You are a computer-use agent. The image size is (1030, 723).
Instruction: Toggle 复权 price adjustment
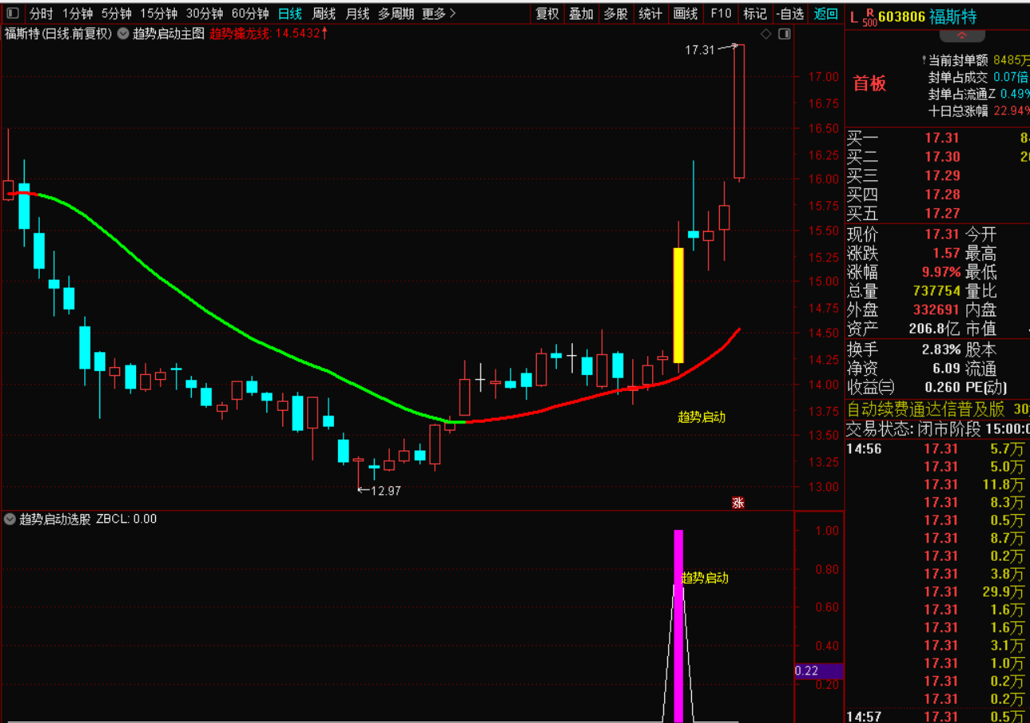(547, 14)
